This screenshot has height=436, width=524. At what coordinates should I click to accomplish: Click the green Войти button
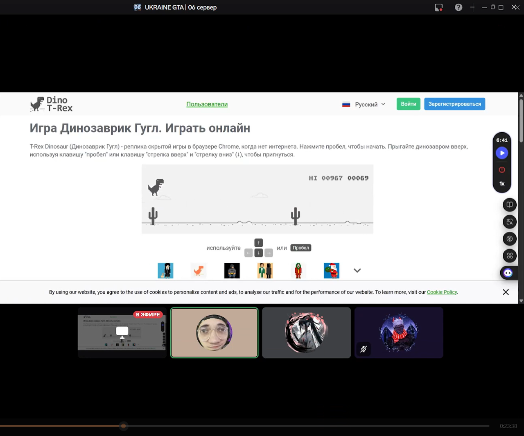(409, 104)
